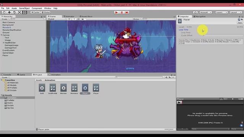Viewport: 244px width, 137px height.
Task: Click Search by Type icon in Project
Action: [166, 77]
